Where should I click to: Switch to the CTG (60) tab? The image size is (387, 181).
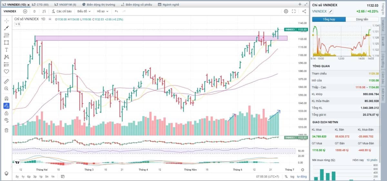click(40, 5)
